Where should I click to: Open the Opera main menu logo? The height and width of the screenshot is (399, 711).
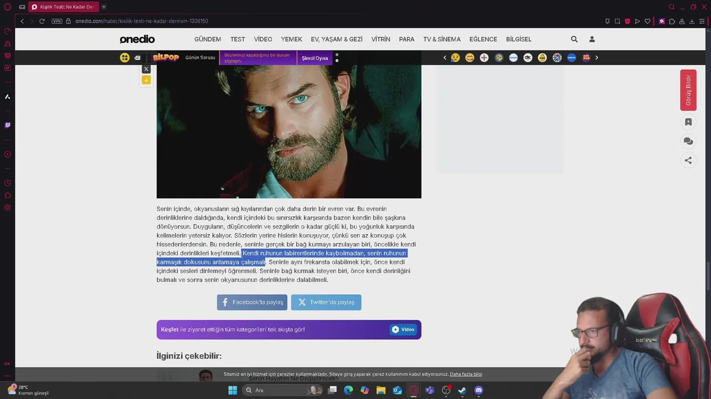[x=7, y=7]
